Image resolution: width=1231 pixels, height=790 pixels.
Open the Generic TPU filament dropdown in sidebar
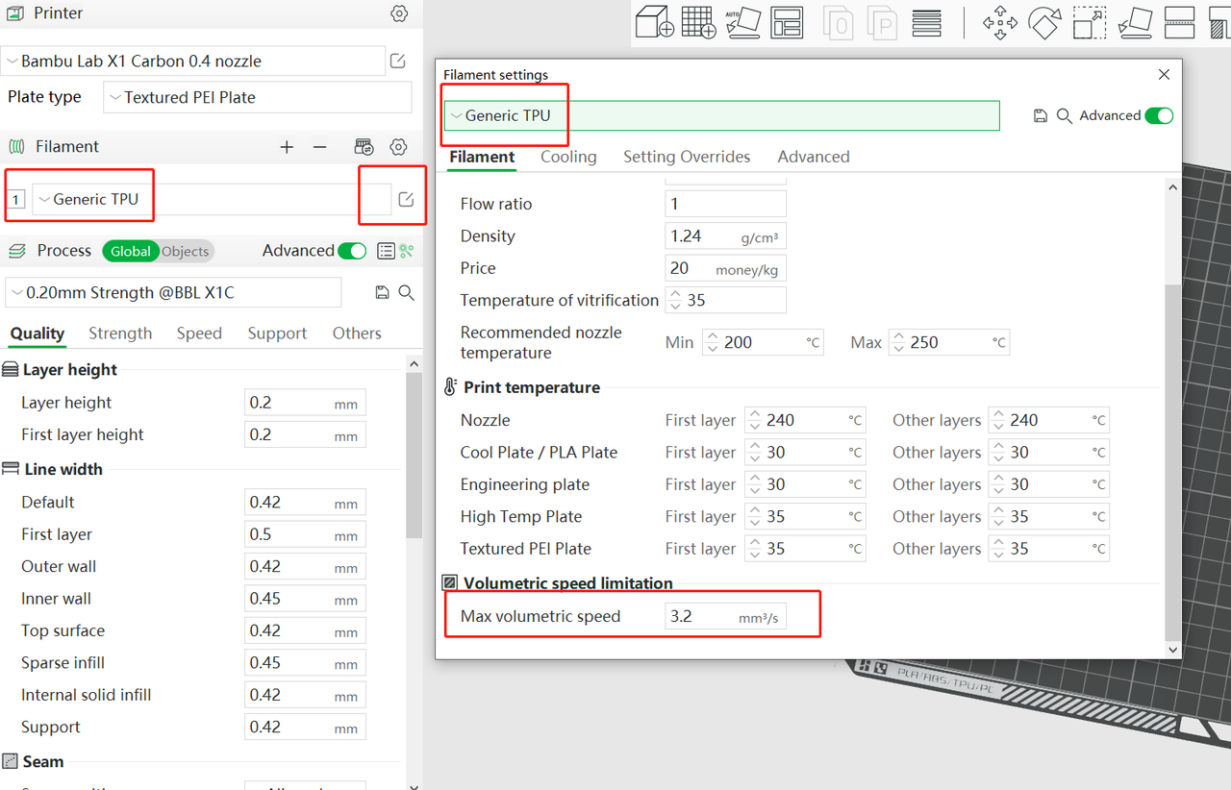[x=212, y=199]
